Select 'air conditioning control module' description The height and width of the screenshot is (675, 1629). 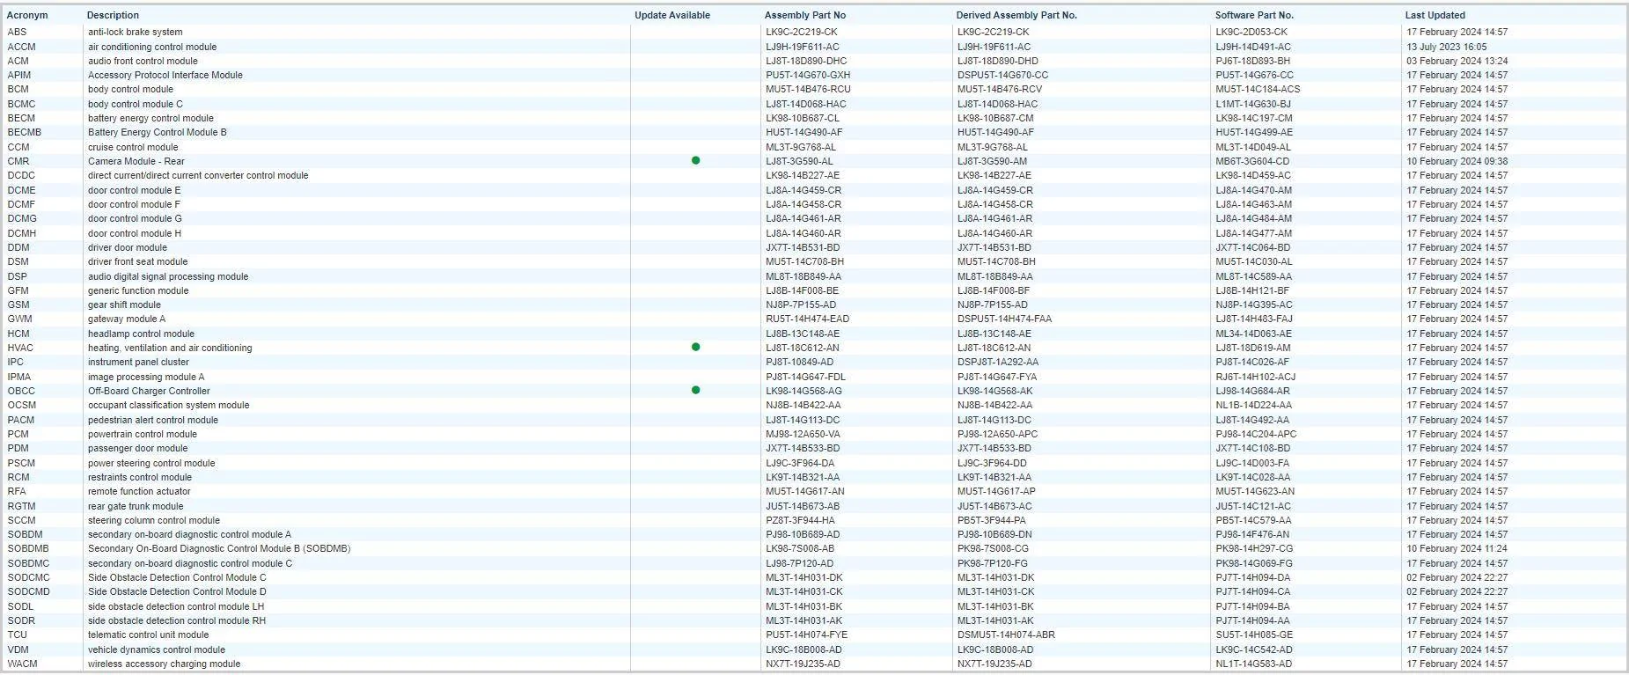point(152,47)
